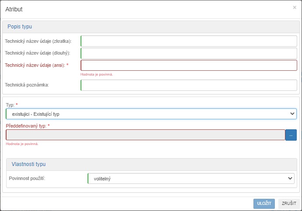Viewport: 302px width, 211px height.
Task: Click into the 'Technická poznámka' input
Action: [189, 85]
